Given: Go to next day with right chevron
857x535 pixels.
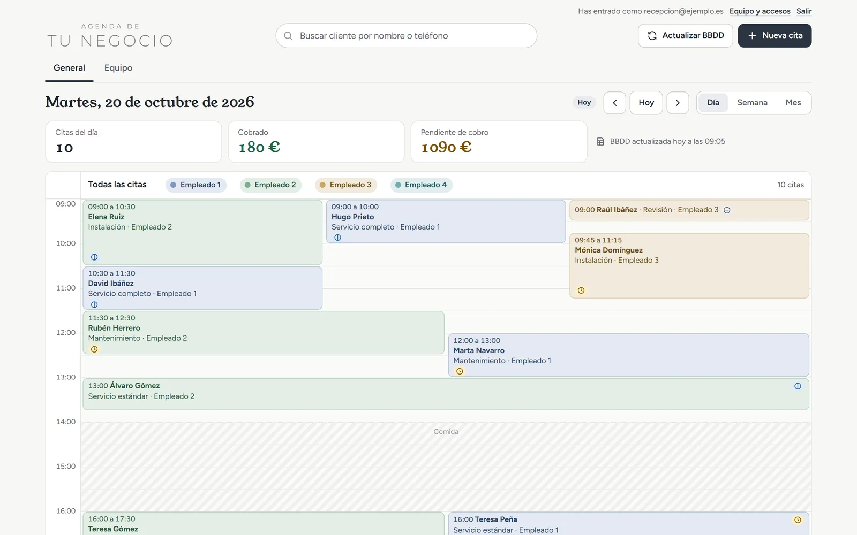Looking at the screenshot, I should point(678,103).
